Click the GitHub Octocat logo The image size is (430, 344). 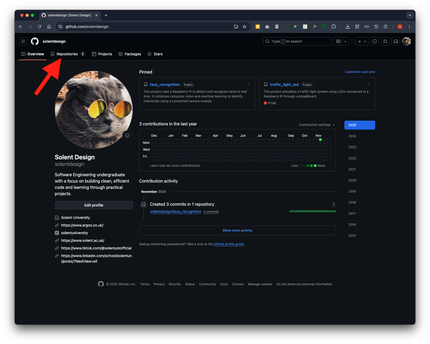tap(35, 41)
